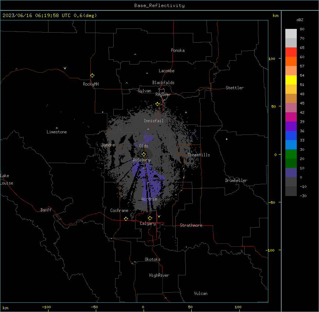The image size is (319, 312).
Task: Click the Stettler city label
Action: click(x=235, y=88)
